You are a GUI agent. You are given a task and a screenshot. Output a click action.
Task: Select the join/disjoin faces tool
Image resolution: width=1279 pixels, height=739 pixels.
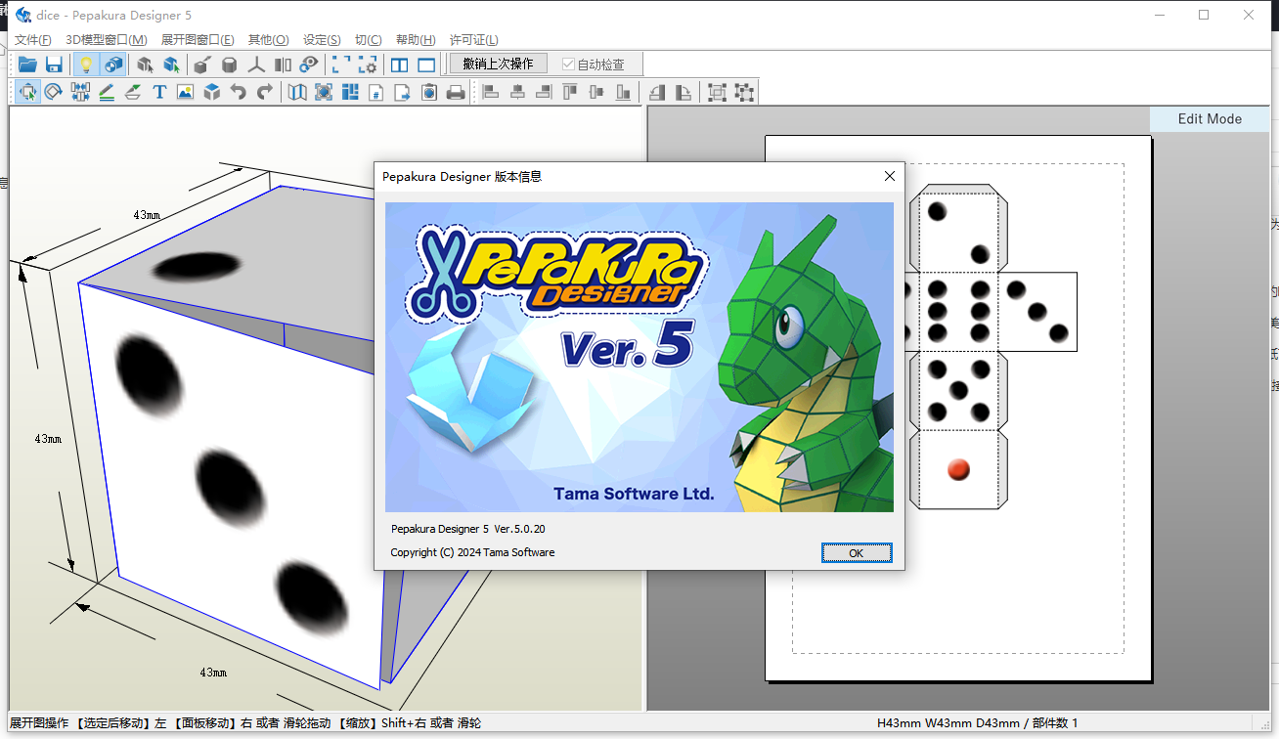(80, 92)
